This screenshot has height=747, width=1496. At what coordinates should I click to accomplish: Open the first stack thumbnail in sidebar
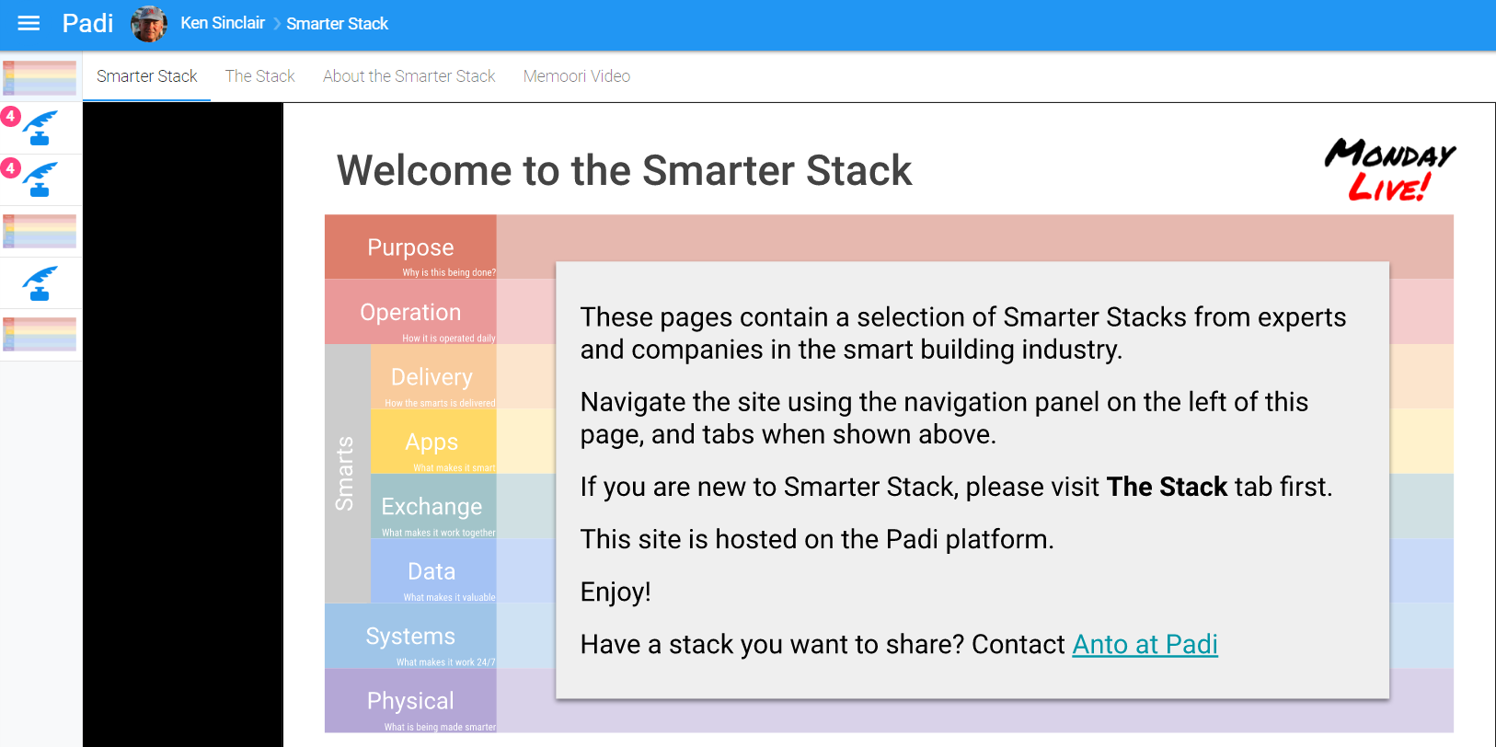[40, 77]
